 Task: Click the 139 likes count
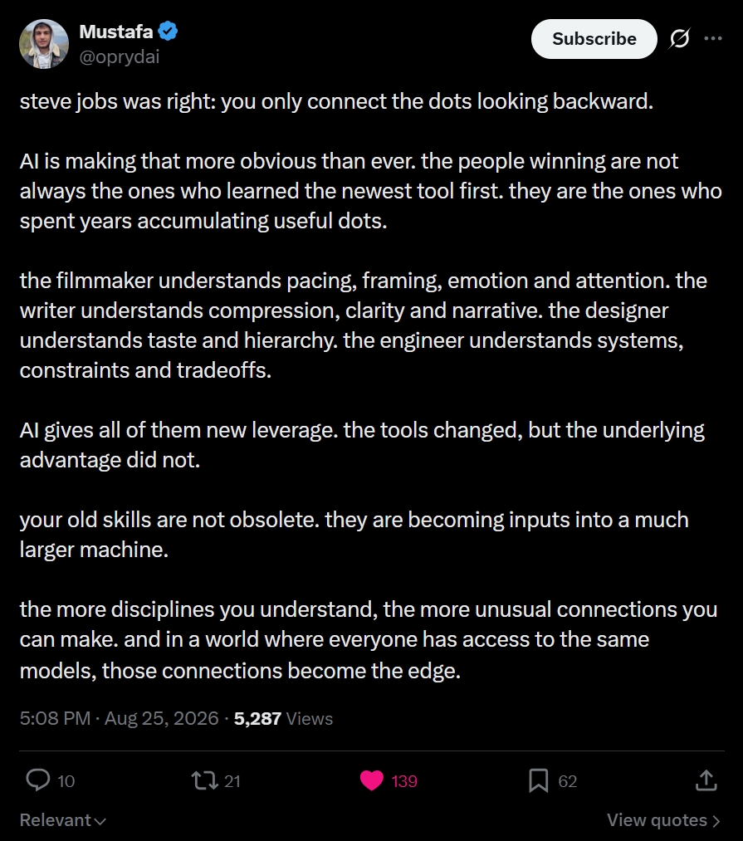[x=404, y=781]
